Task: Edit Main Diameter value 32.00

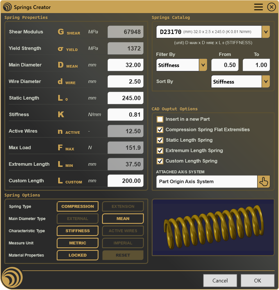Action: tap(126, 65)
